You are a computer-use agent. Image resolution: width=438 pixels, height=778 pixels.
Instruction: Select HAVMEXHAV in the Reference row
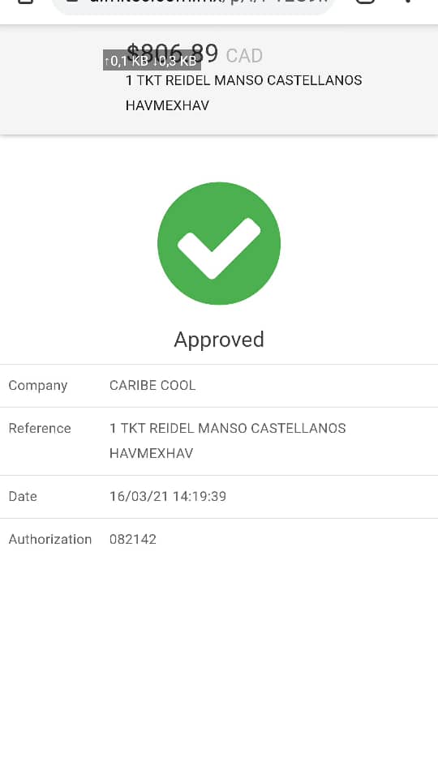(152, 453)
